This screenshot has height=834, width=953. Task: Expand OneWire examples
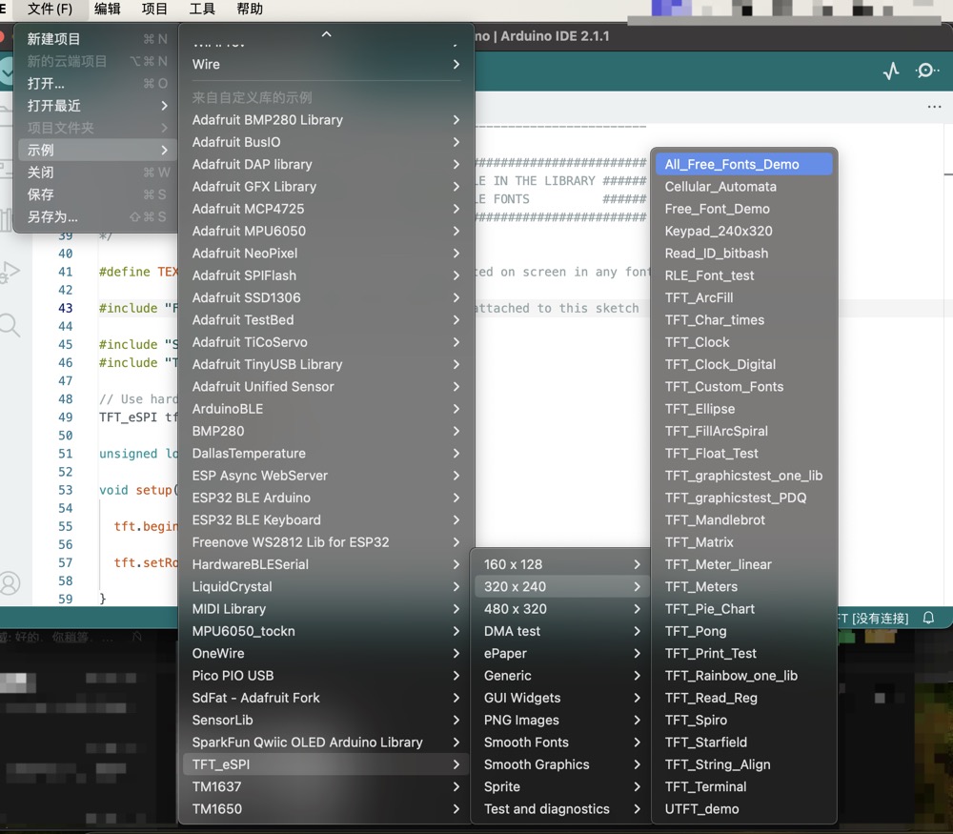click(x=326, y=654)
